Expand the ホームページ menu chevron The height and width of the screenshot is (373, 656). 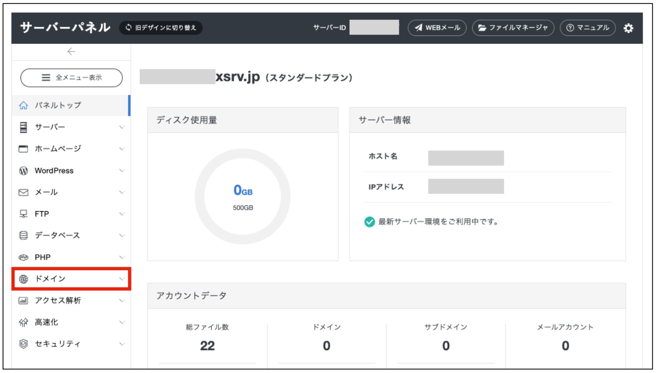[122, 149]
